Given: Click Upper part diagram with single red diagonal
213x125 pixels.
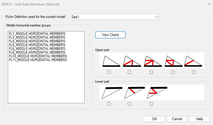Looking at the screenshot, I should 193,61.
